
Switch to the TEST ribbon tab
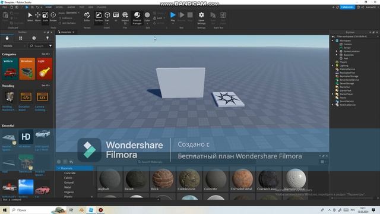tap(82, 7)
